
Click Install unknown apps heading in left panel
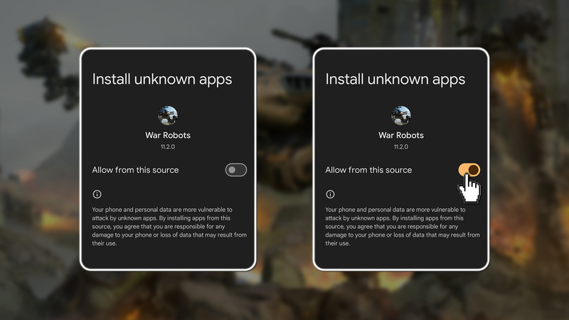pyautogui.click(x=162, y=80)
